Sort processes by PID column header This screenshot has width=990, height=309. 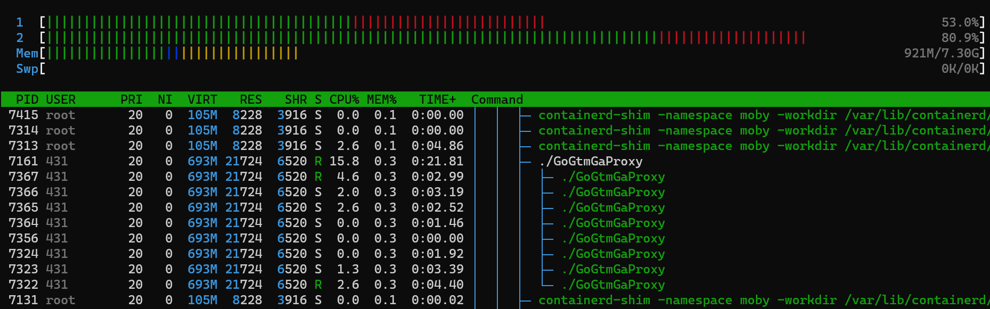[x=27, y=99]
